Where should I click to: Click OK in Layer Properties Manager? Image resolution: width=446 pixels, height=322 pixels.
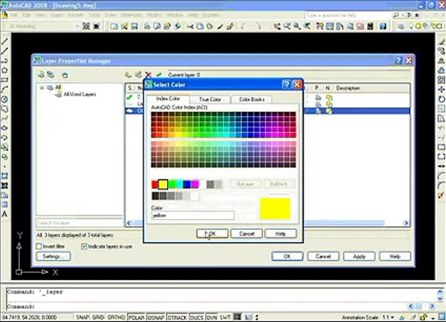click(x=287, y=256)
